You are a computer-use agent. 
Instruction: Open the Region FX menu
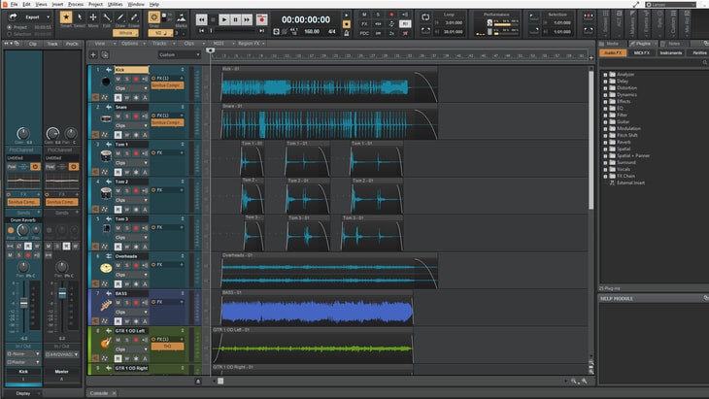251,44
